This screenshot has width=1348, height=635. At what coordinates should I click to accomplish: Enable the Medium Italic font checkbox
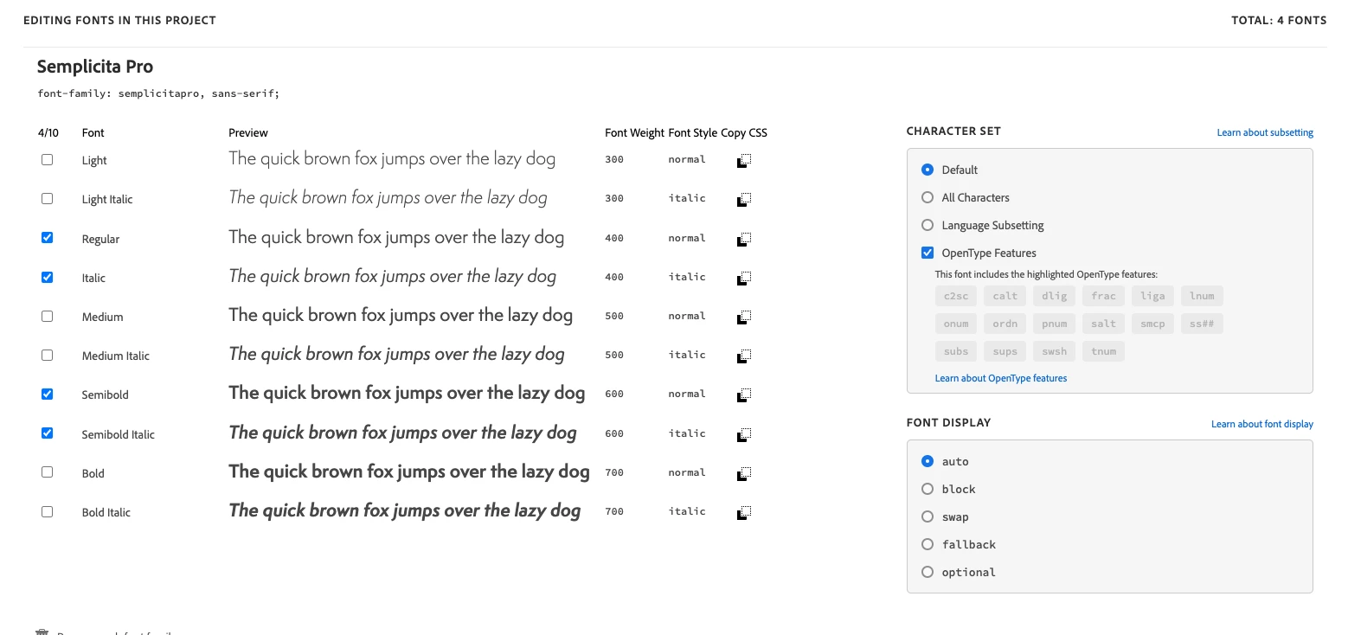click(x=48, y=355)
